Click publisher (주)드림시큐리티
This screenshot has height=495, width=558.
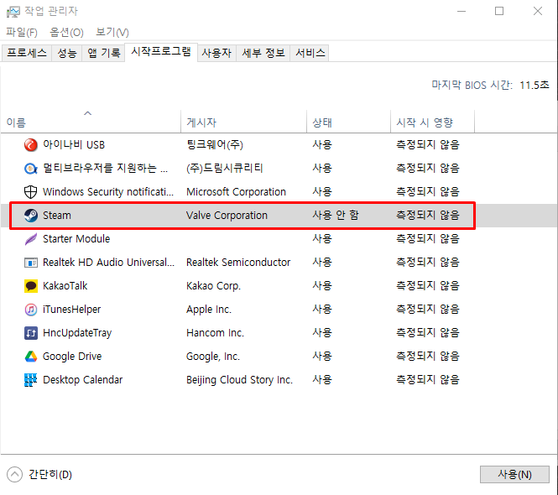point(224,169)
